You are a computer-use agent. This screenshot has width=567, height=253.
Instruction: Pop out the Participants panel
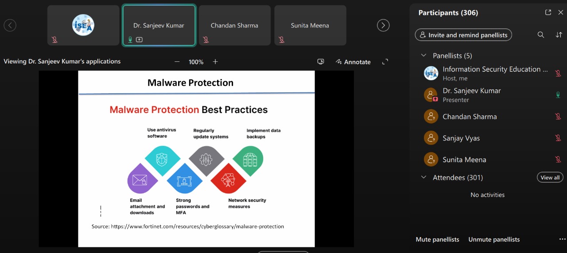[548, 12]
